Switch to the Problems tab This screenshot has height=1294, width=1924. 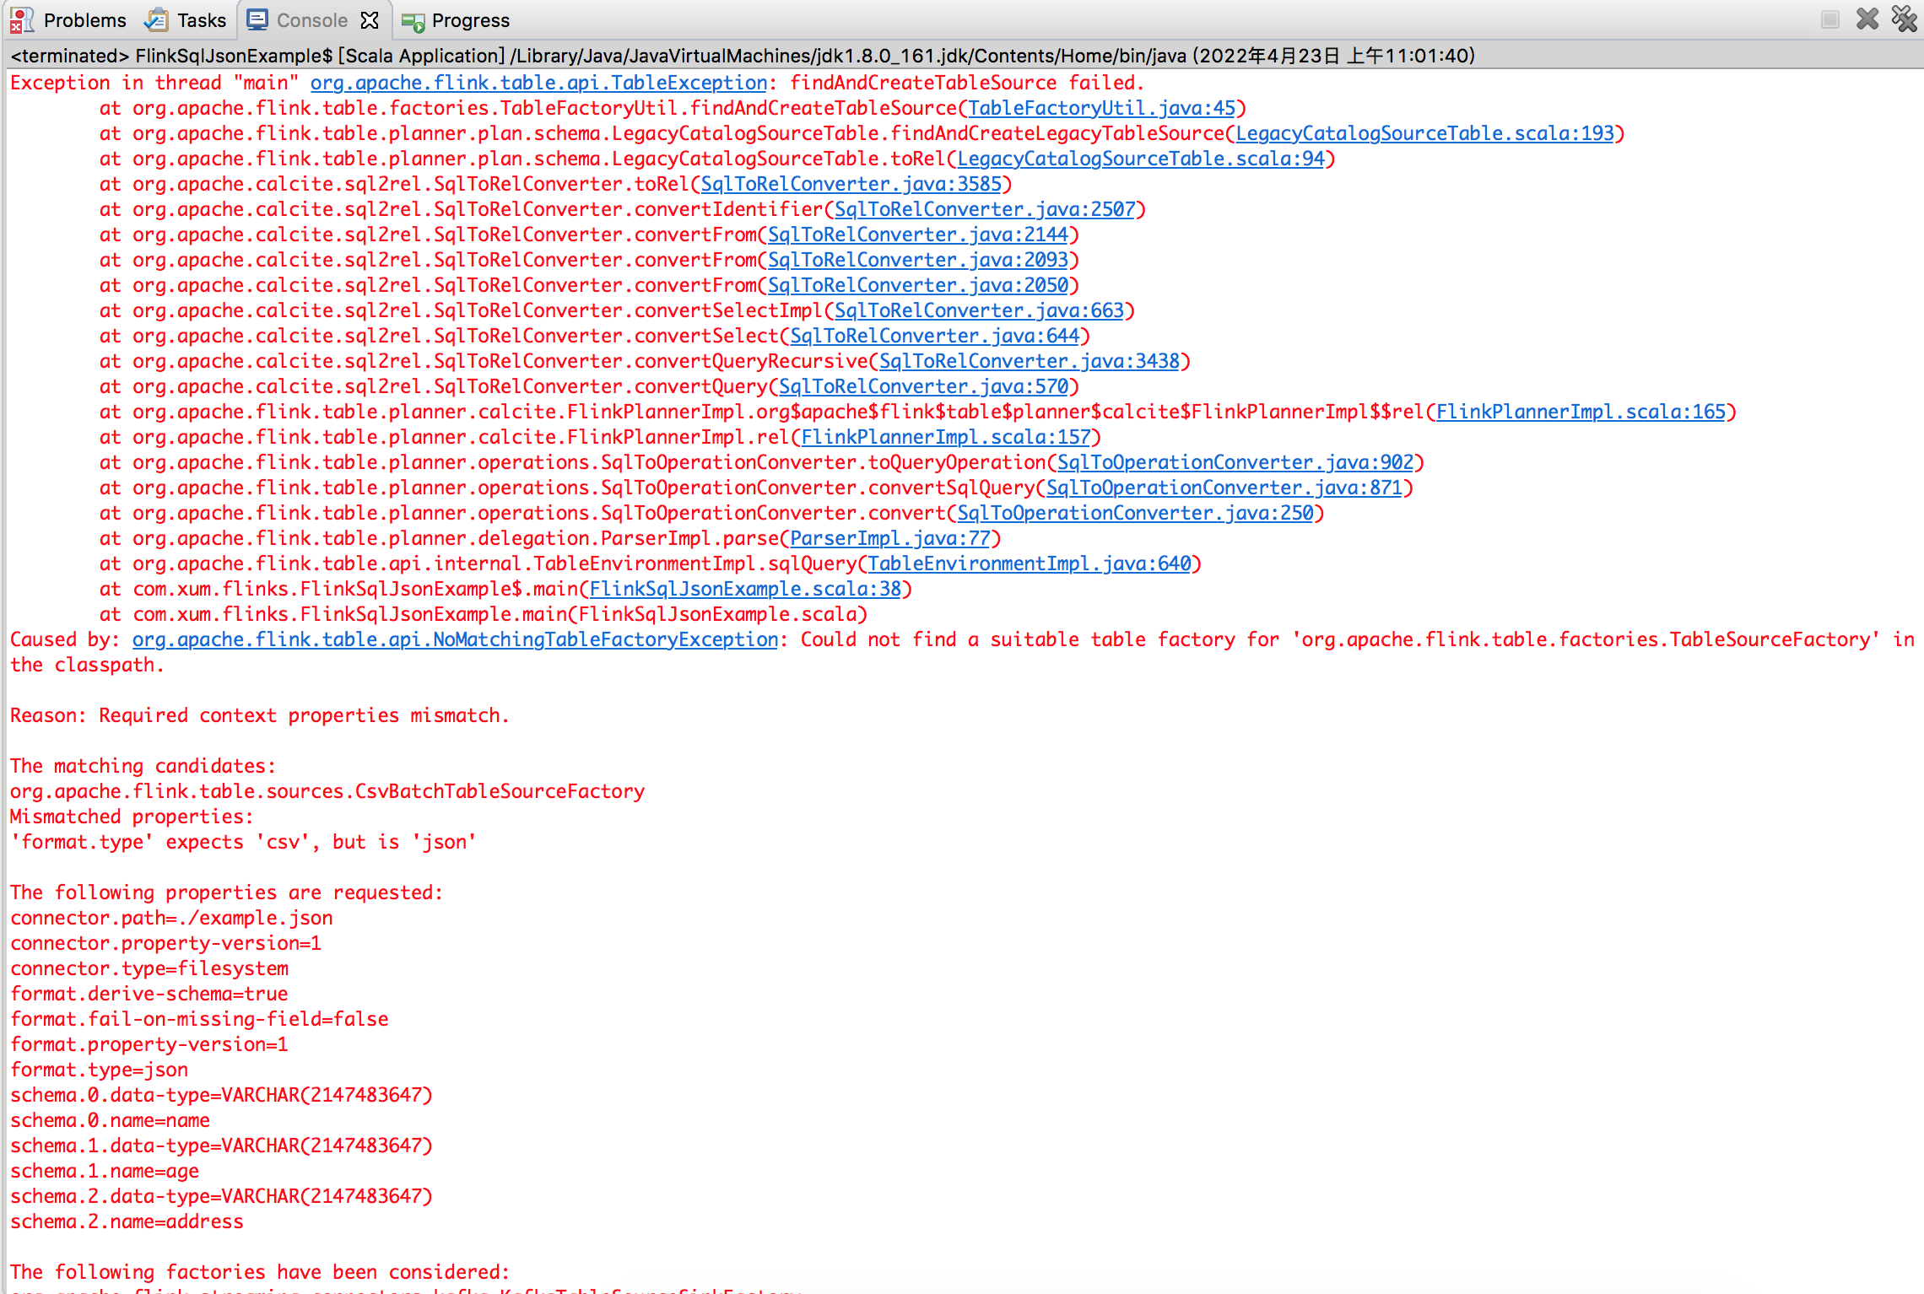point(84,20)
